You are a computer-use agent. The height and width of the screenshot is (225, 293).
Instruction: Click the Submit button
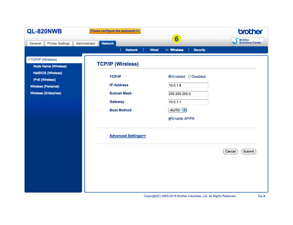[249, 151]
